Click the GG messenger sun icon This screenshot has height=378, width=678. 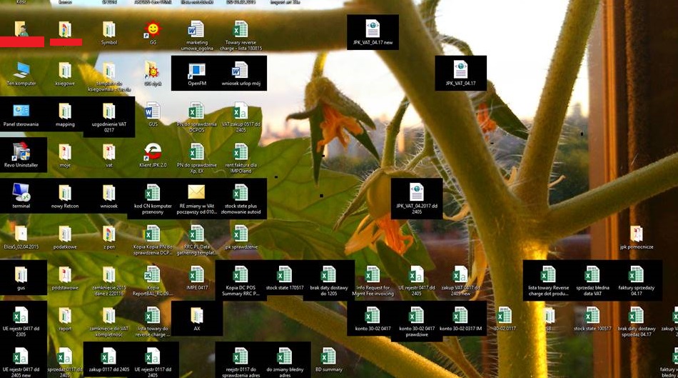coord(152,30)
